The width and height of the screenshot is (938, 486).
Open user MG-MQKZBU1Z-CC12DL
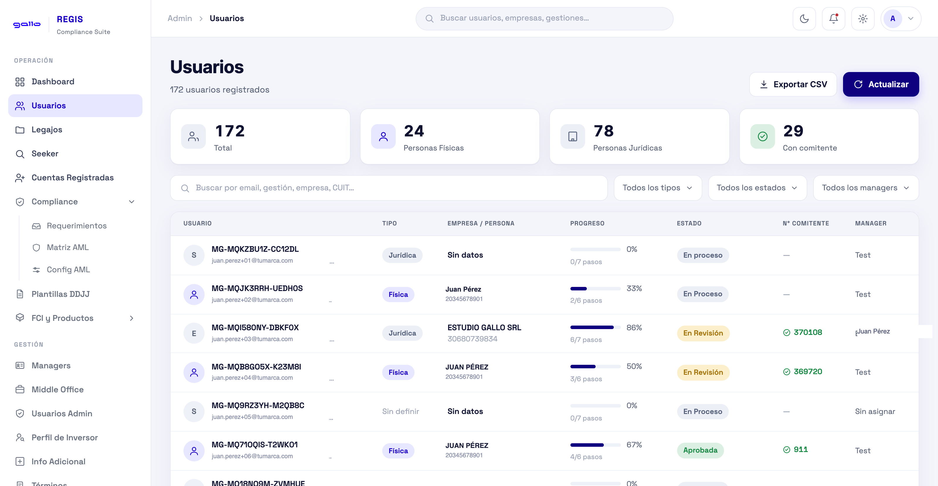pyautogui.click(x=255, y=249)
